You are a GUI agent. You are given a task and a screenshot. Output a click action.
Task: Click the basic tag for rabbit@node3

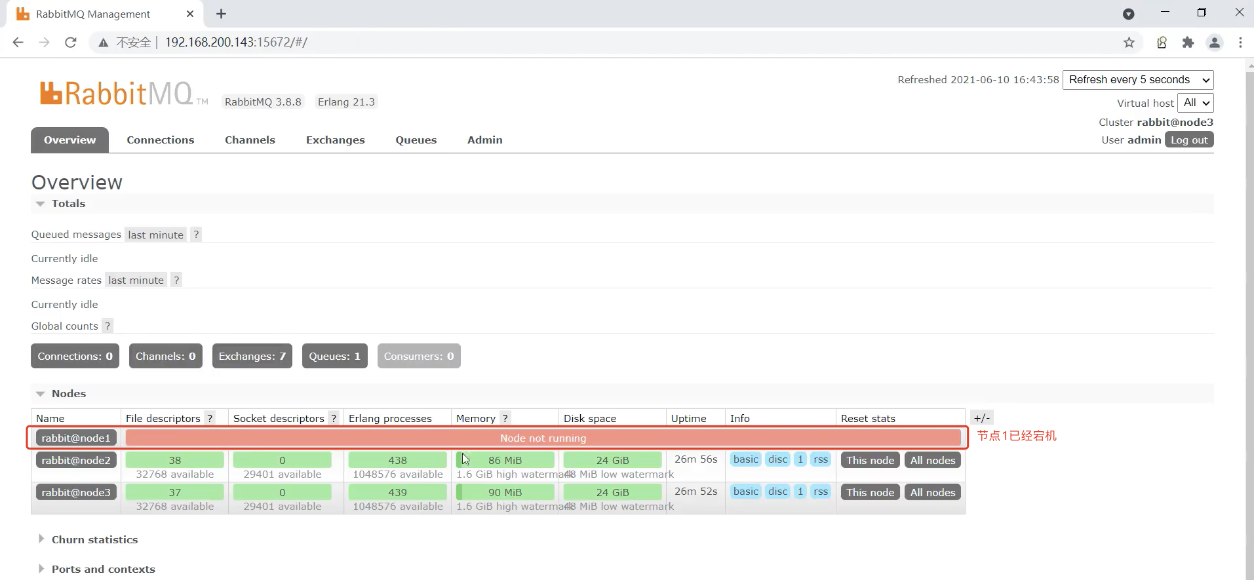(746, 492)
